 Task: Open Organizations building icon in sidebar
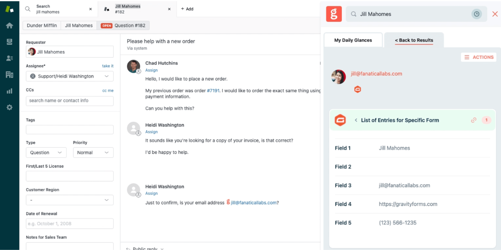(x=9, y=75)
